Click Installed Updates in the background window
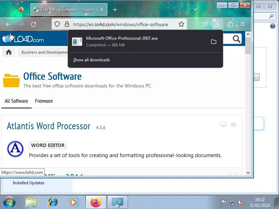The image size is (279, 209). 29,183
